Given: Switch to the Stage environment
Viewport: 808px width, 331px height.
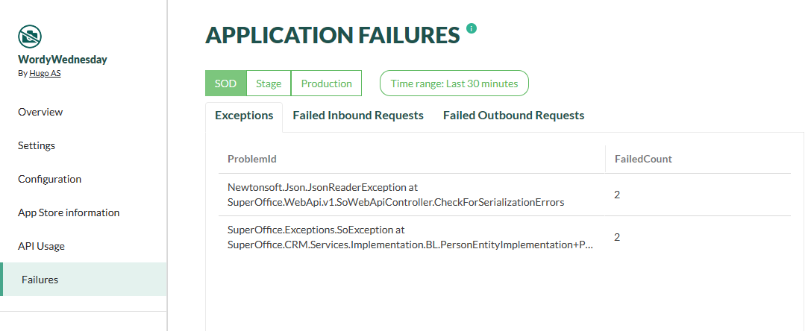Looking at the screenshot, I should [269, 83].
